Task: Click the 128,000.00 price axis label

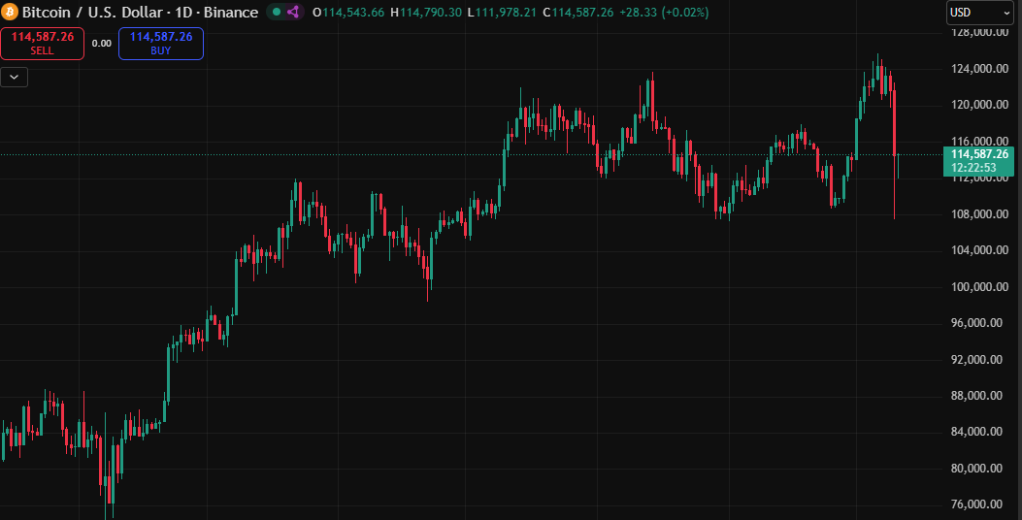Action: 976,32
